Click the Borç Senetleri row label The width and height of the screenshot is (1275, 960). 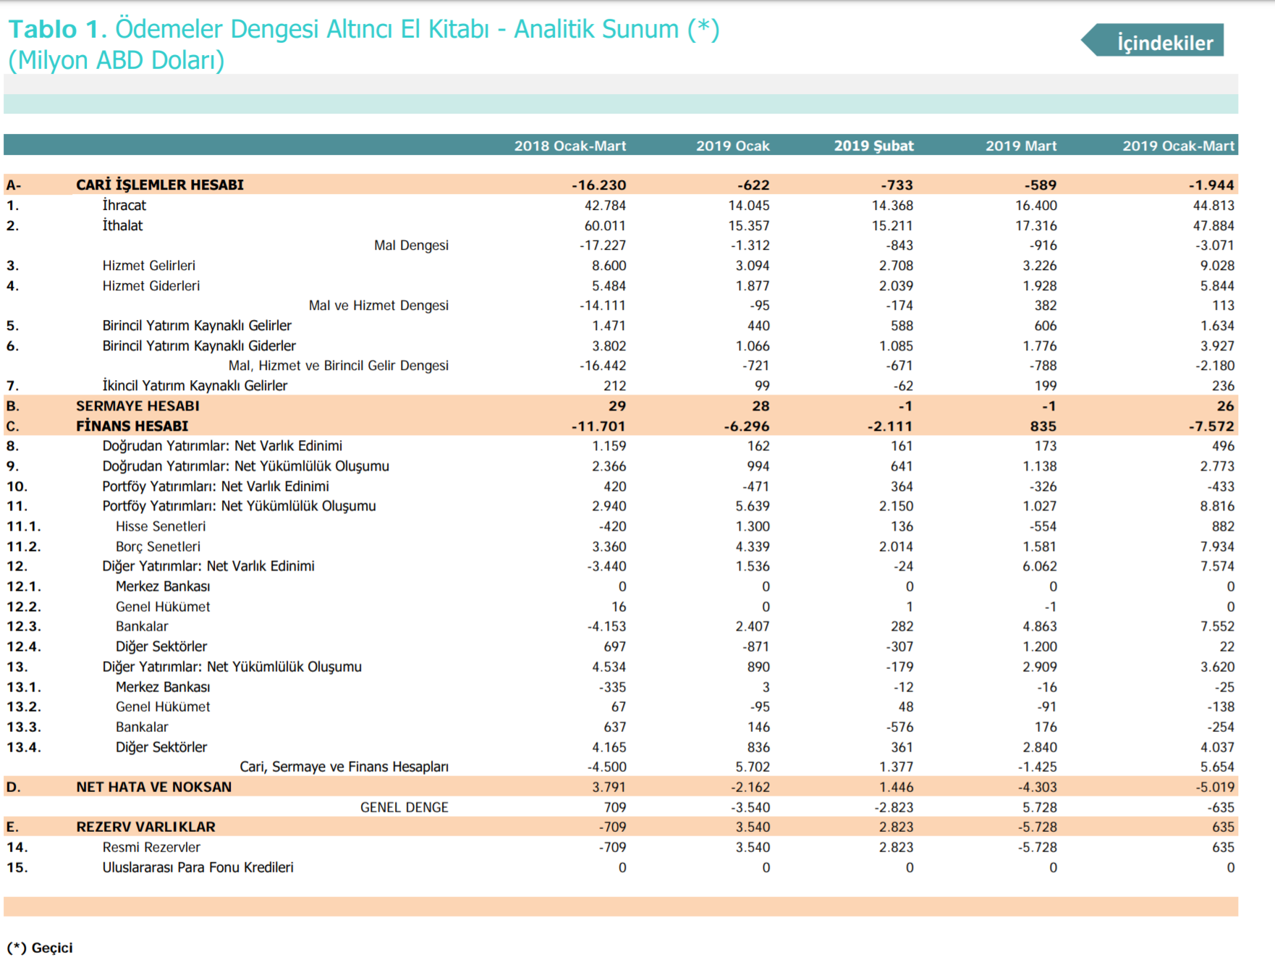(x=158, y=547)
